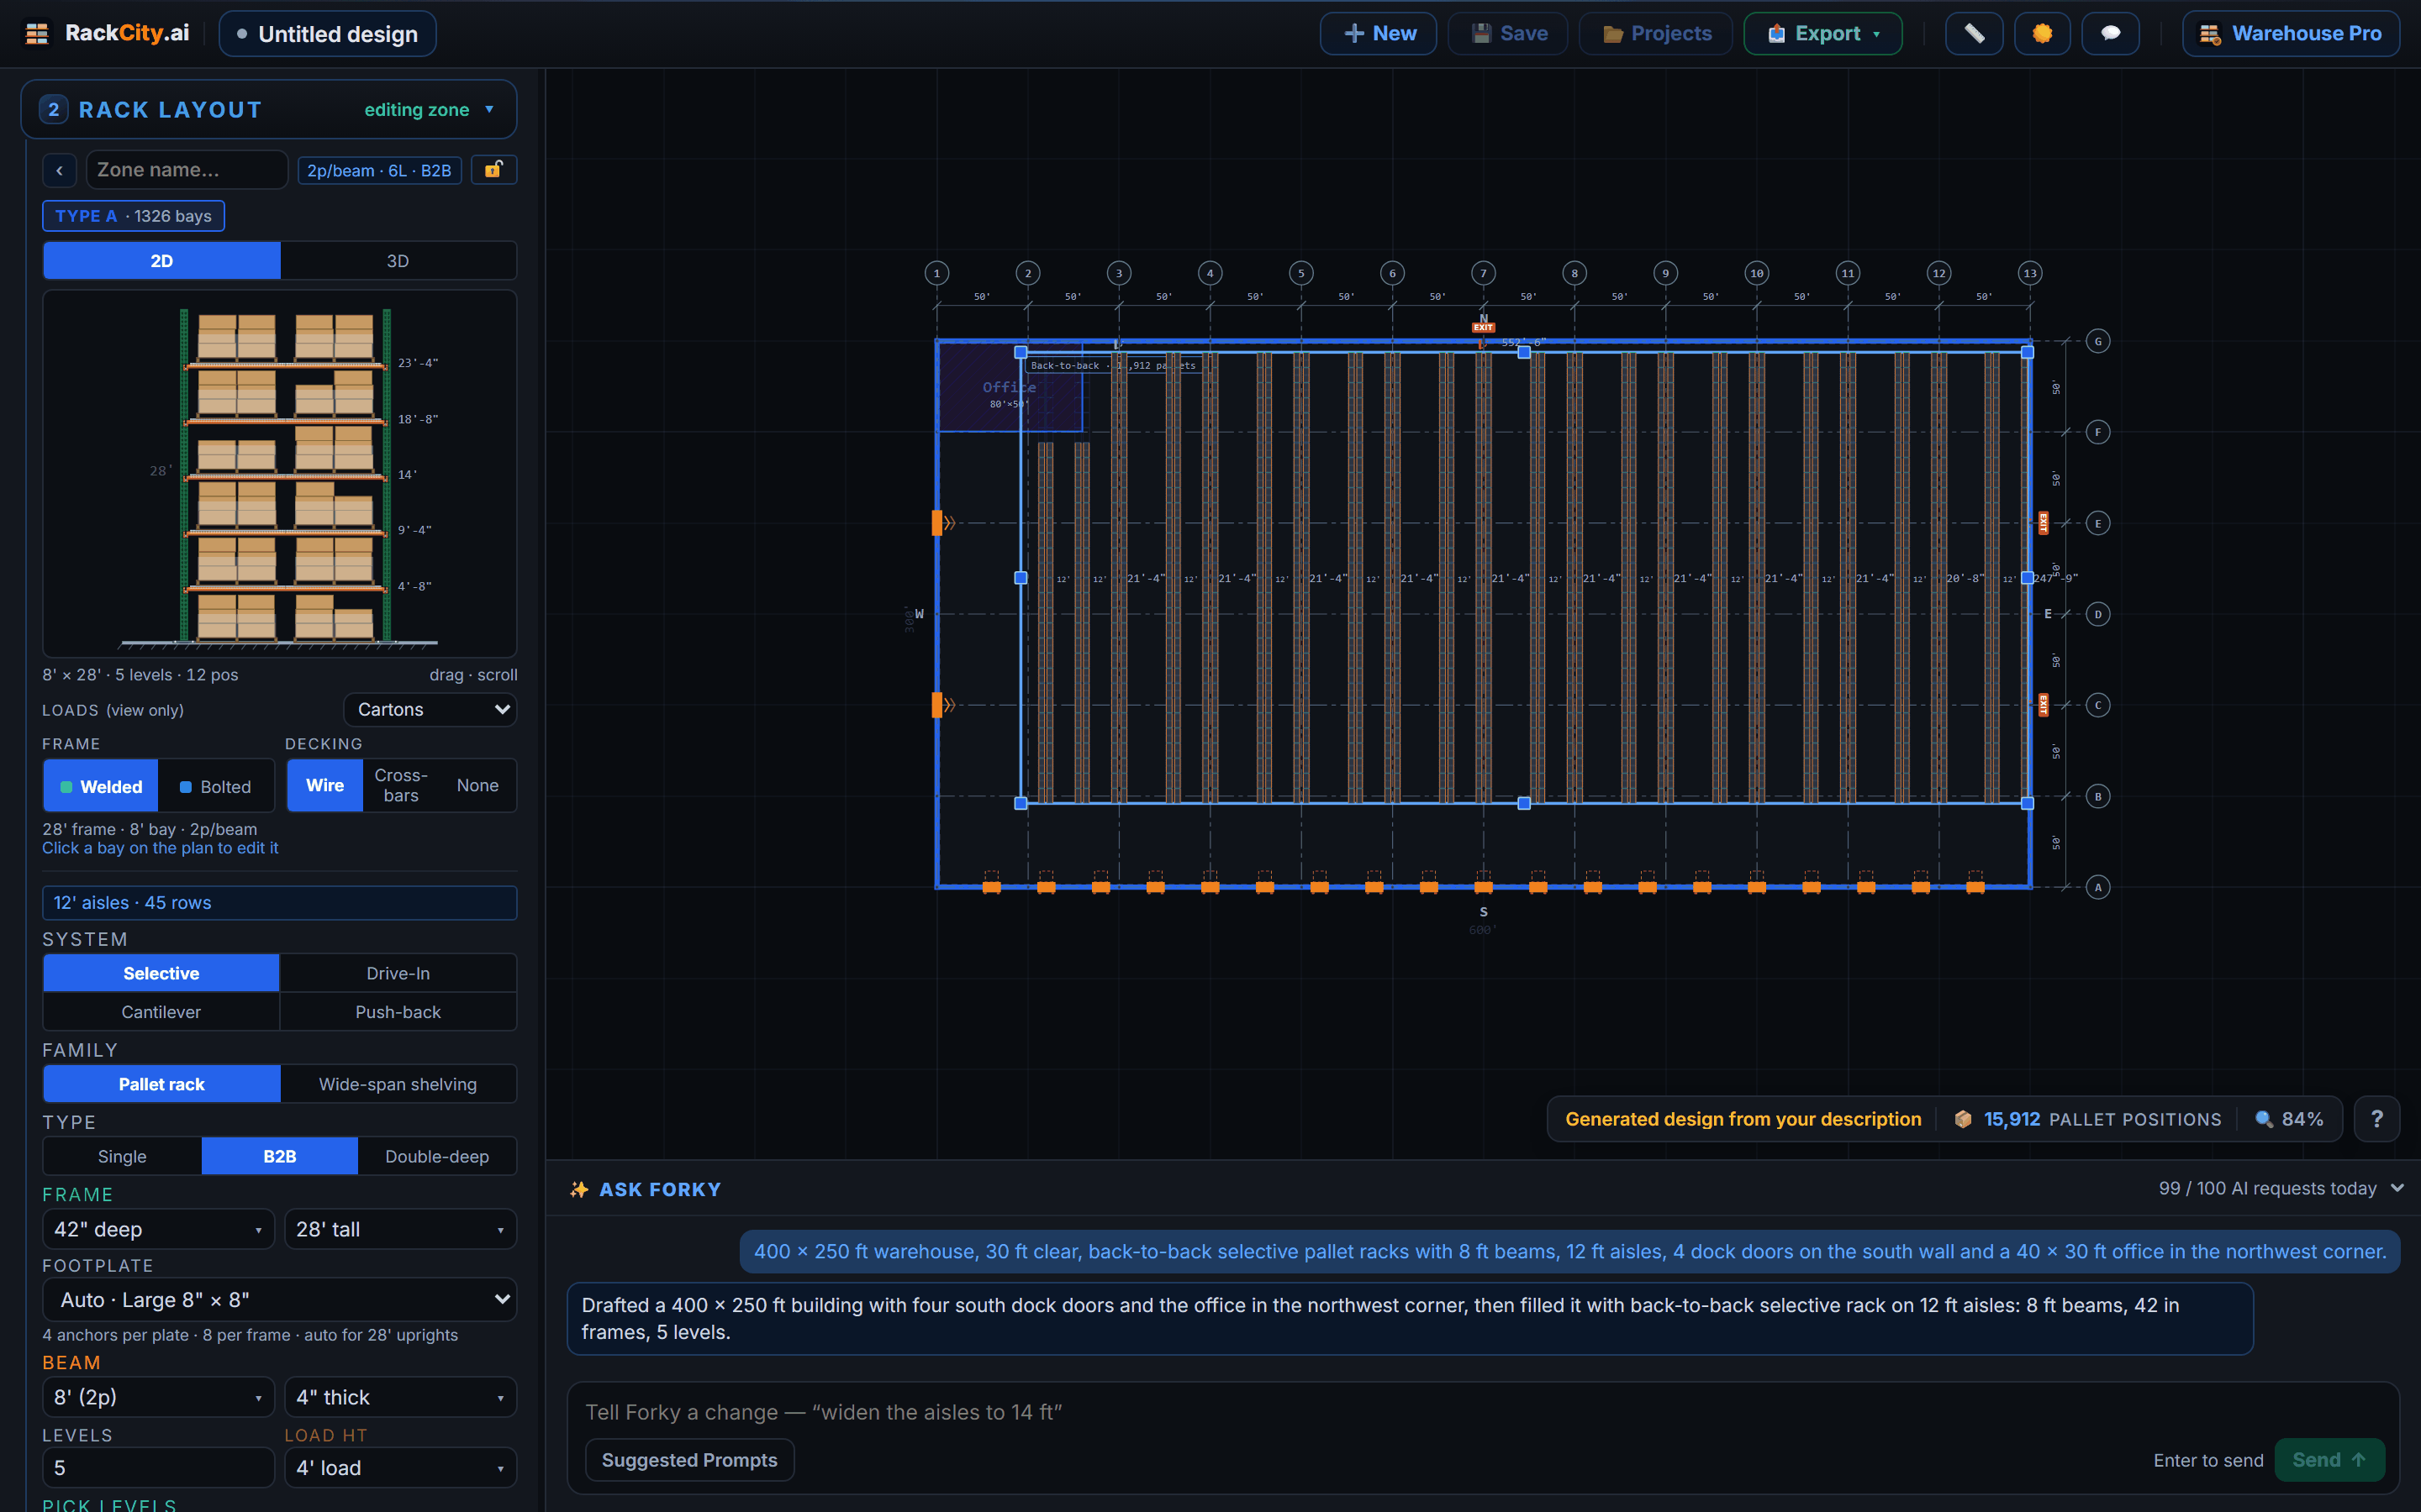Select Welded frame option

(x=101, y=787)
